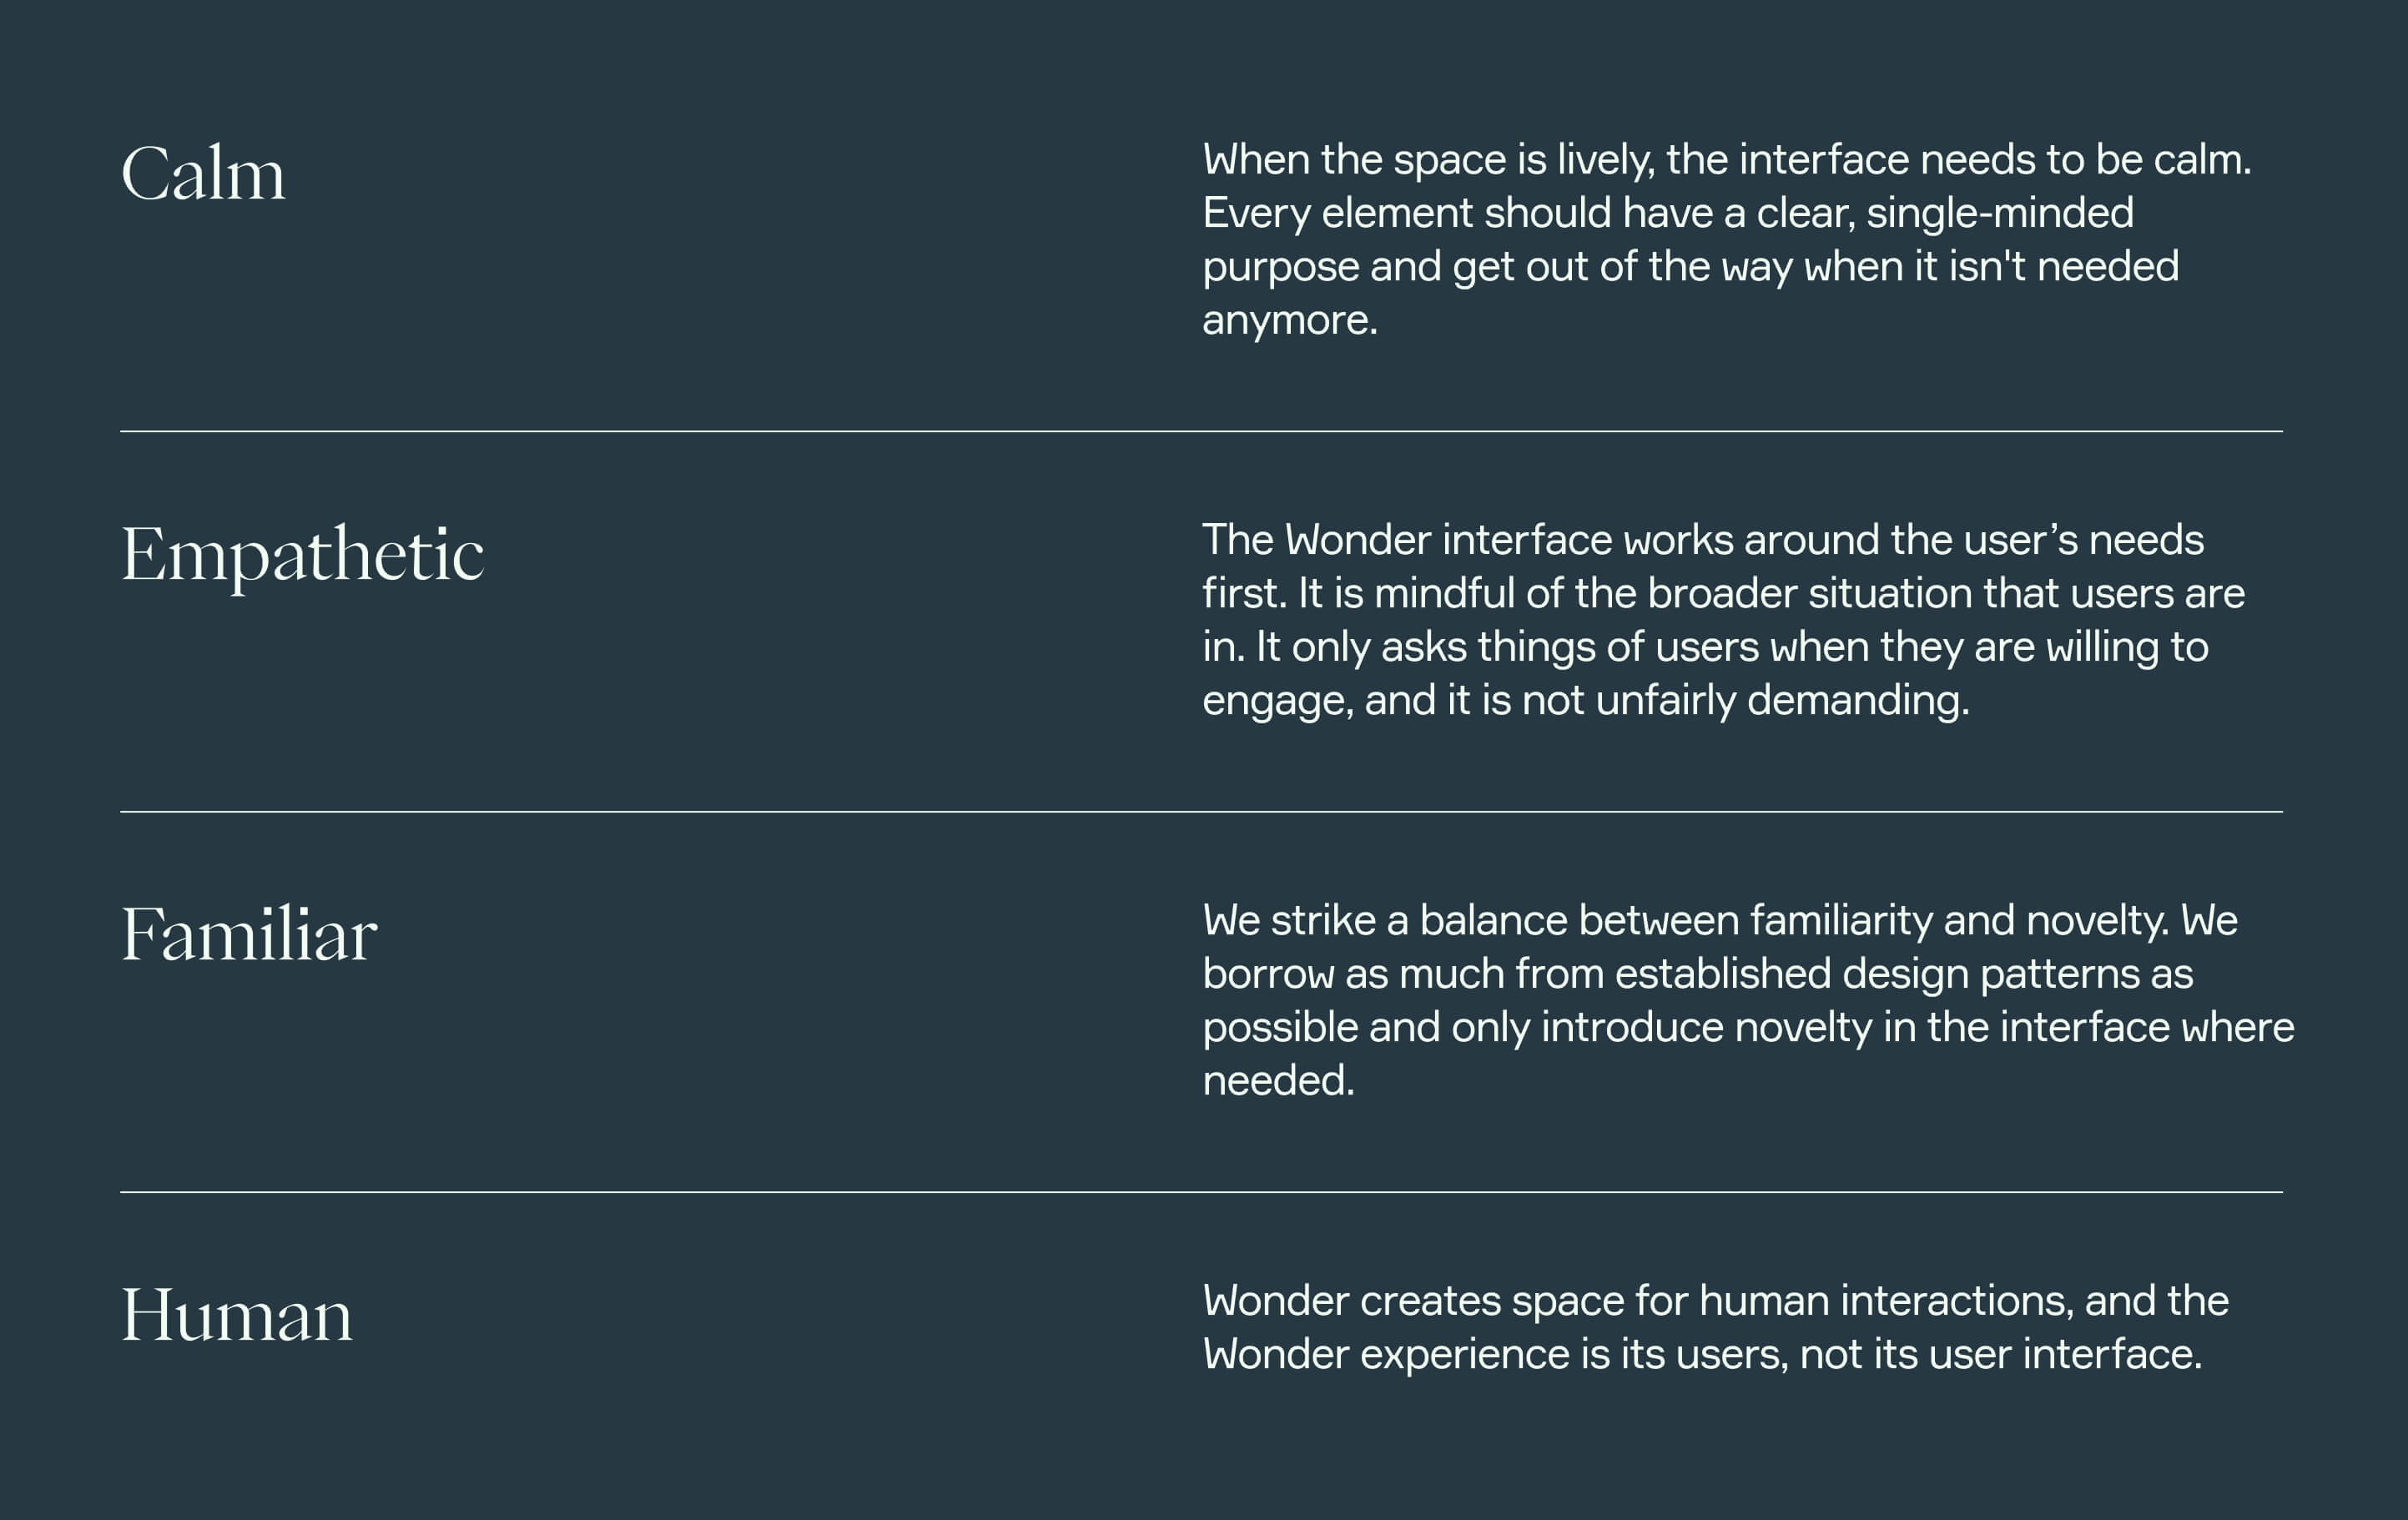Click the Calm heading

click(203, 173)
